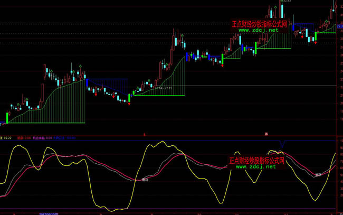Click the yellow line's lowest trough in the indicator
The image size is (343, 215).
coord(112,210)
